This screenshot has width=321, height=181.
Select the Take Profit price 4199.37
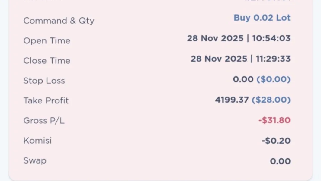(232, 100)
